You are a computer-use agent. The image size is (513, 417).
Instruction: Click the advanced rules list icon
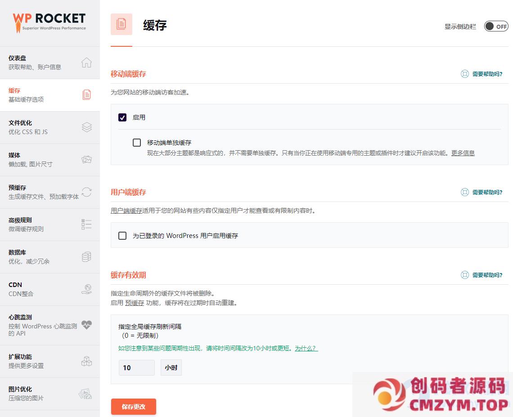(x=86, y=224)
